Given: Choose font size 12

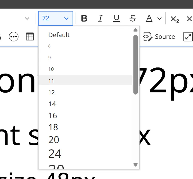Looking at the screenshot, I should (x=85, y=92).
